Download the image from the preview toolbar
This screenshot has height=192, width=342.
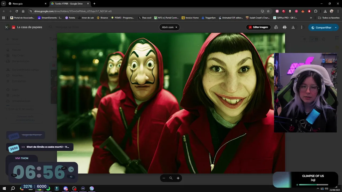pyautogui.click(x=293, y=27)
